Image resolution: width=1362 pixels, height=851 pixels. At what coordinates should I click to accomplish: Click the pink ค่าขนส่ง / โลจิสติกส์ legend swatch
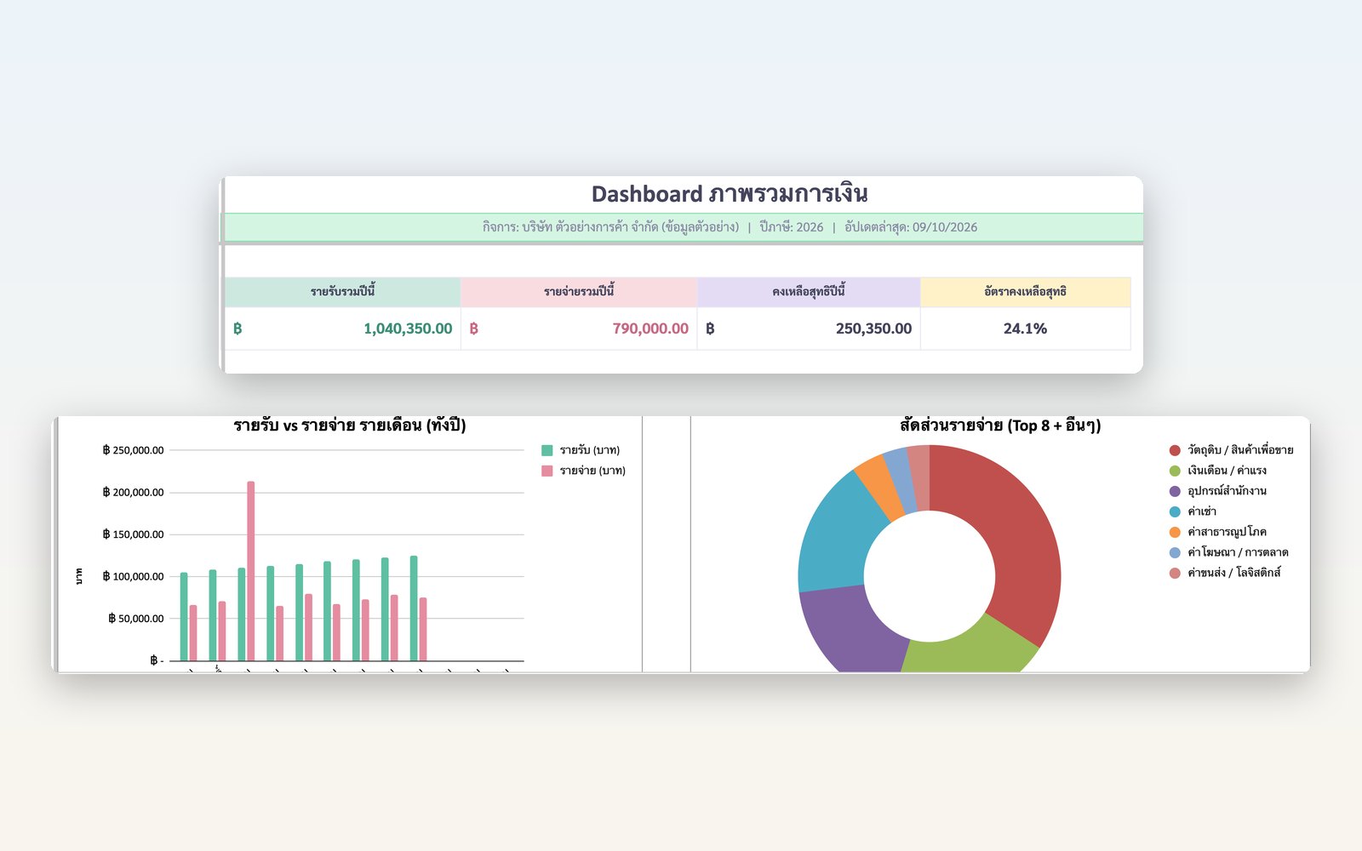click(1175, 573)
